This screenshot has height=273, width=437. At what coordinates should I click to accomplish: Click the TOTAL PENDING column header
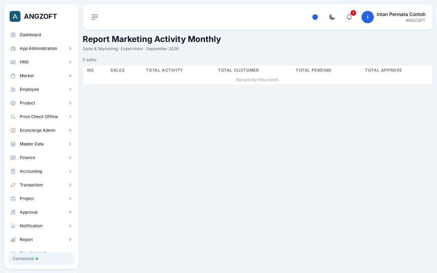pos(313,70)
